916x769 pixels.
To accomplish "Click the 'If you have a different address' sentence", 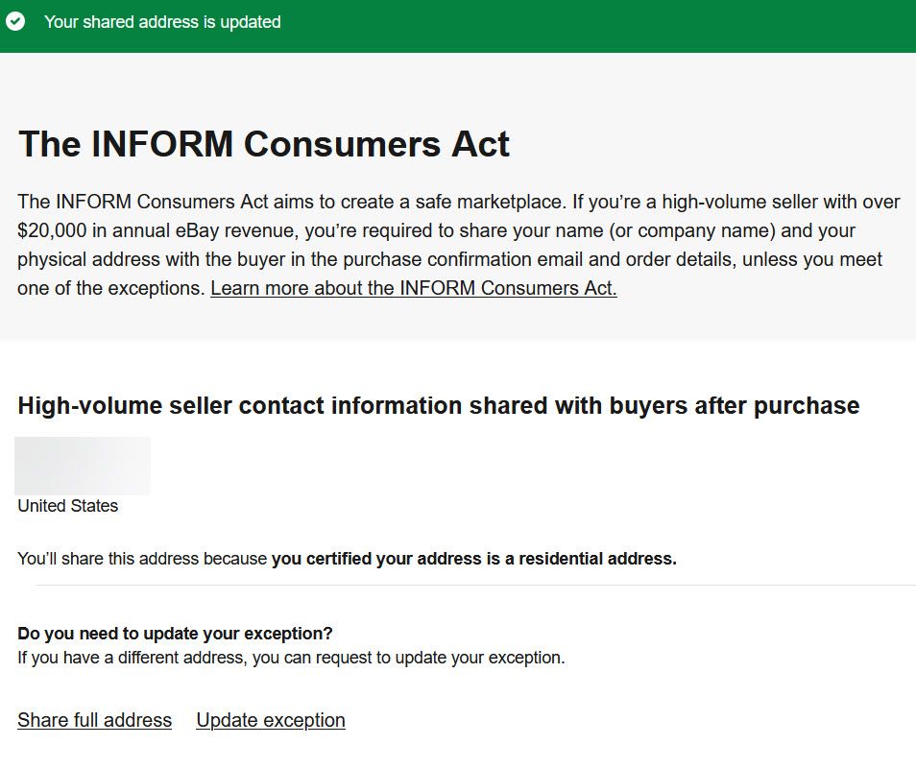I will point(291,658).
